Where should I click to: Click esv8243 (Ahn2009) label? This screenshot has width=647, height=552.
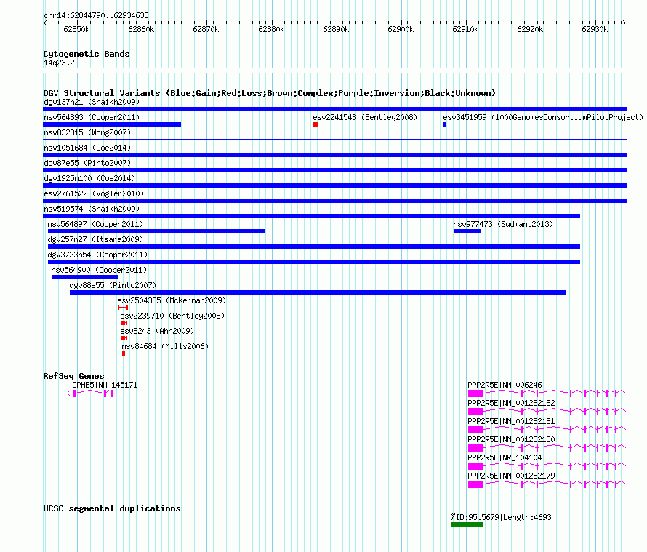157,331
